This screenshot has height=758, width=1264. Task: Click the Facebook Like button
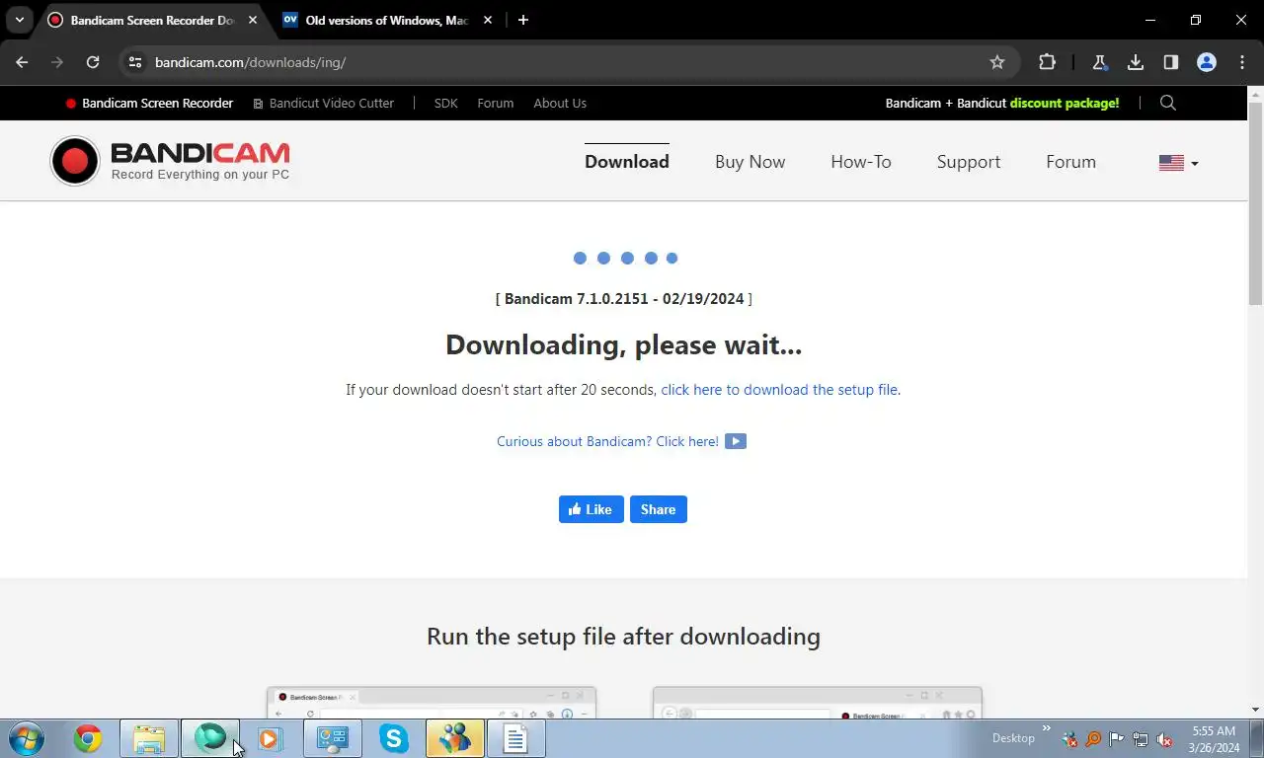(x=592, y=509)
